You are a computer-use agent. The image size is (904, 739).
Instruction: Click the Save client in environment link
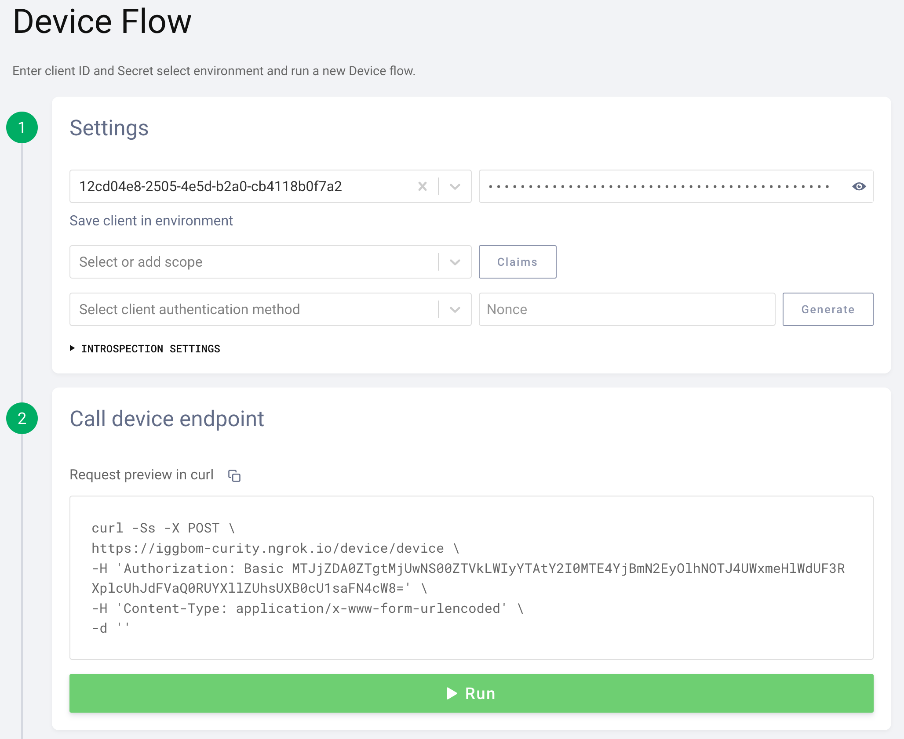[x=151, y=221]
